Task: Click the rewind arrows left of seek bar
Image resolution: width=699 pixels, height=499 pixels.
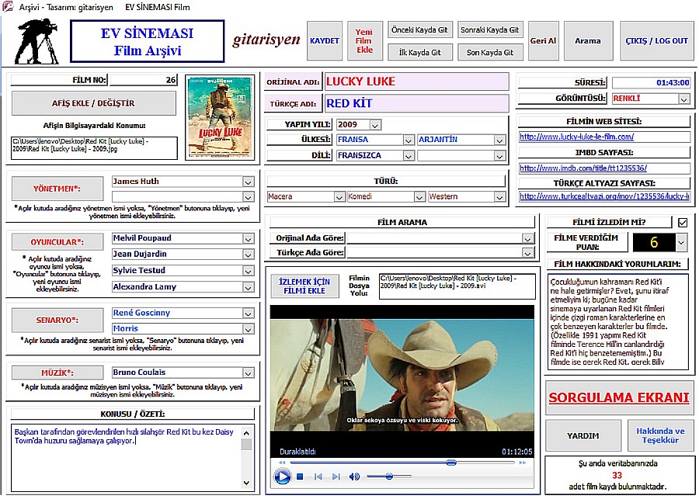Action: [281, 463]
